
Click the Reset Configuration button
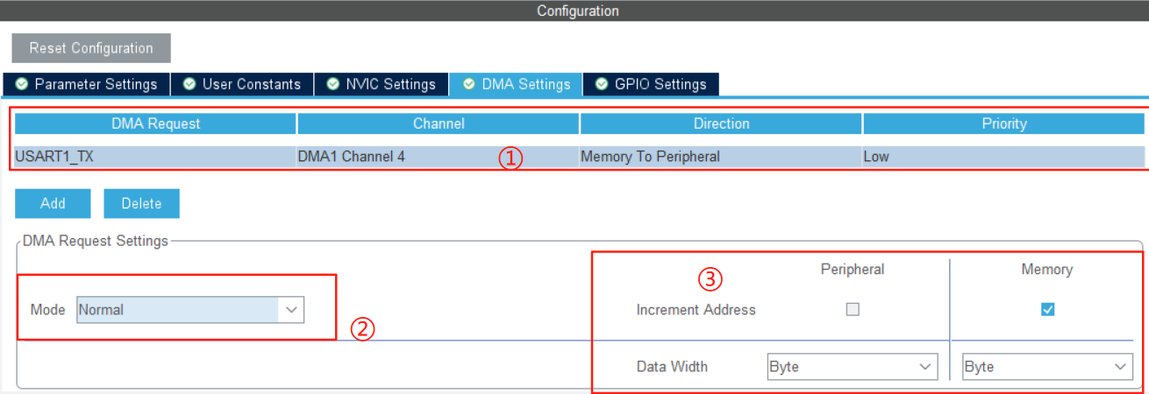[x=91, y=48]
